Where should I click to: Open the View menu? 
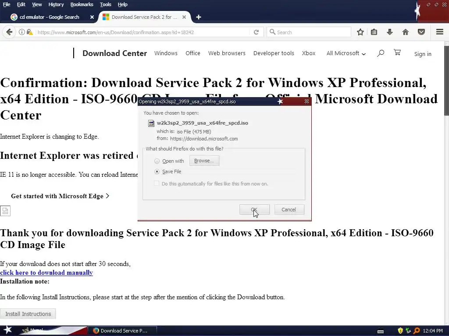click(37, 4)
